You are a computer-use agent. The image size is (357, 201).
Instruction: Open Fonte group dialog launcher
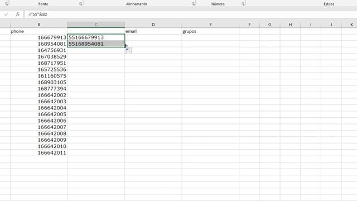(80, 4)
